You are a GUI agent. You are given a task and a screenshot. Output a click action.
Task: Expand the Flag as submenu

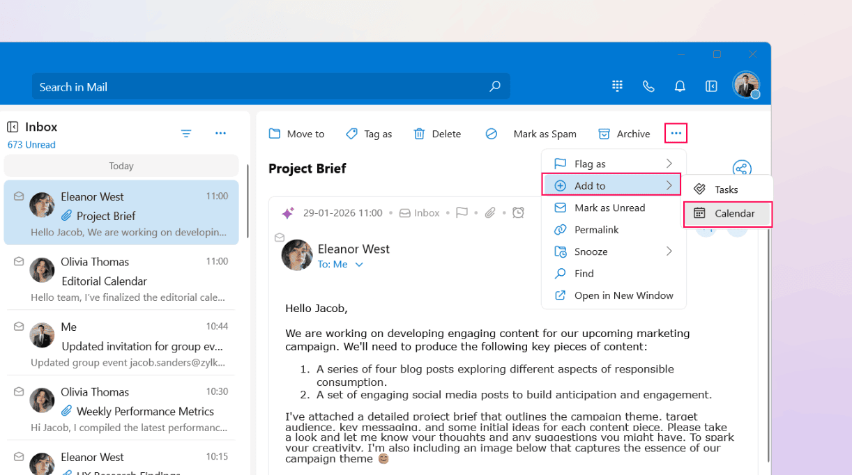(669, 164)
